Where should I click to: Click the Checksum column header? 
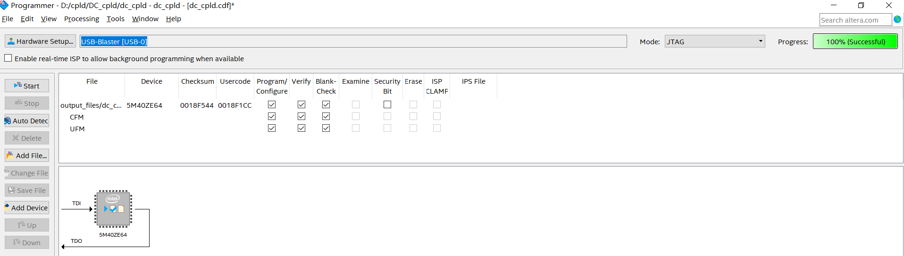click(x=198, y=81)
